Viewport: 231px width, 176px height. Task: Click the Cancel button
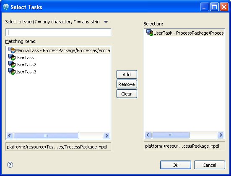click(x=210, y=165)
